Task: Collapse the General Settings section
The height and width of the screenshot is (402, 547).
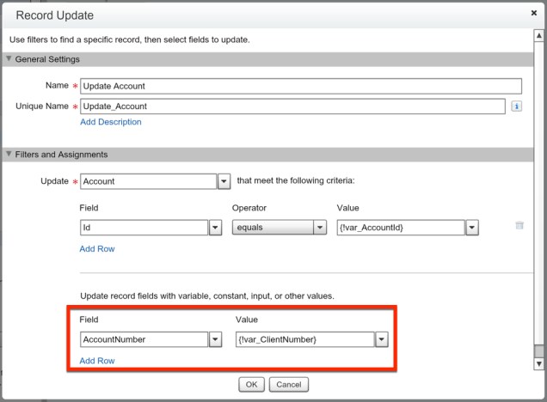Action: click(9, 59)
